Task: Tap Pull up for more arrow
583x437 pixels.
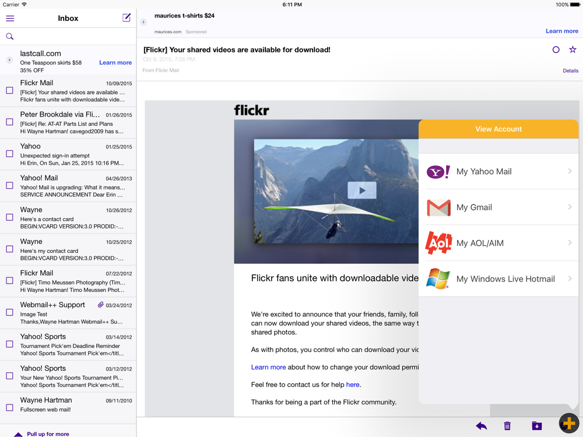Action: [x=18, y=434]
